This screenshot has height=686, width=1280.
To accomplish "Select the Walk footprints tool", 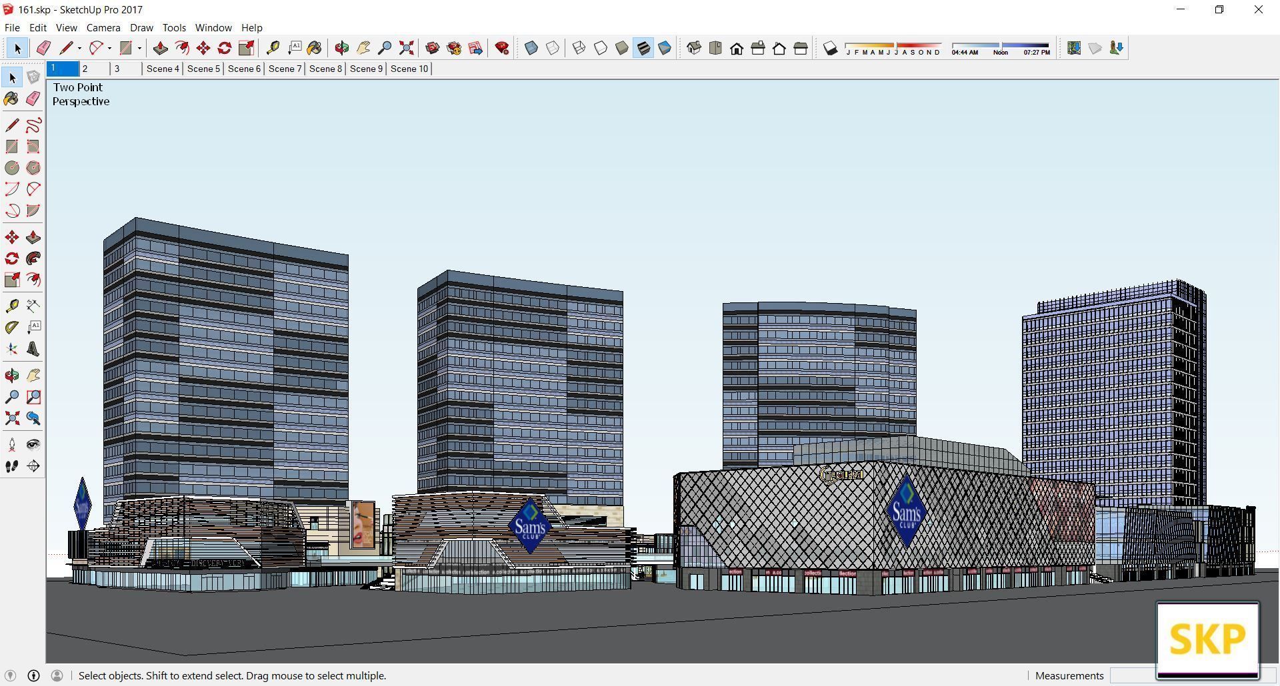I will click(x=12, y=466).
